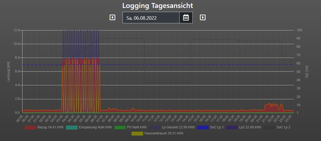Click the date field Sa, 06.08.2022
321x141 pixels.
[x=151, y=18]
